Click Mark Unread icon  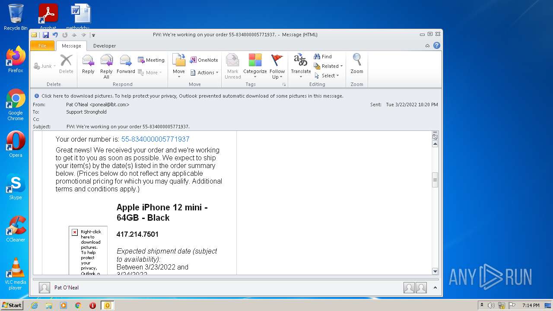pos(232,67)
